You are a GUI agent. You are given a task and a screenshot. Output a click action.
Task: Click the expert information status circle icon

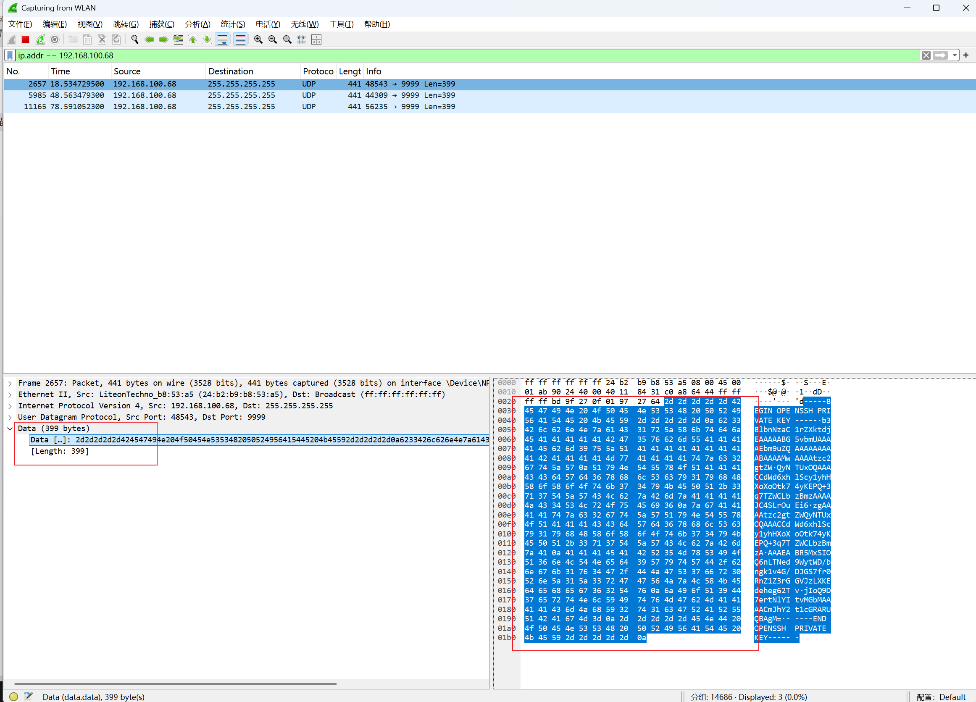pyautogui.click(x=14, y=697)
